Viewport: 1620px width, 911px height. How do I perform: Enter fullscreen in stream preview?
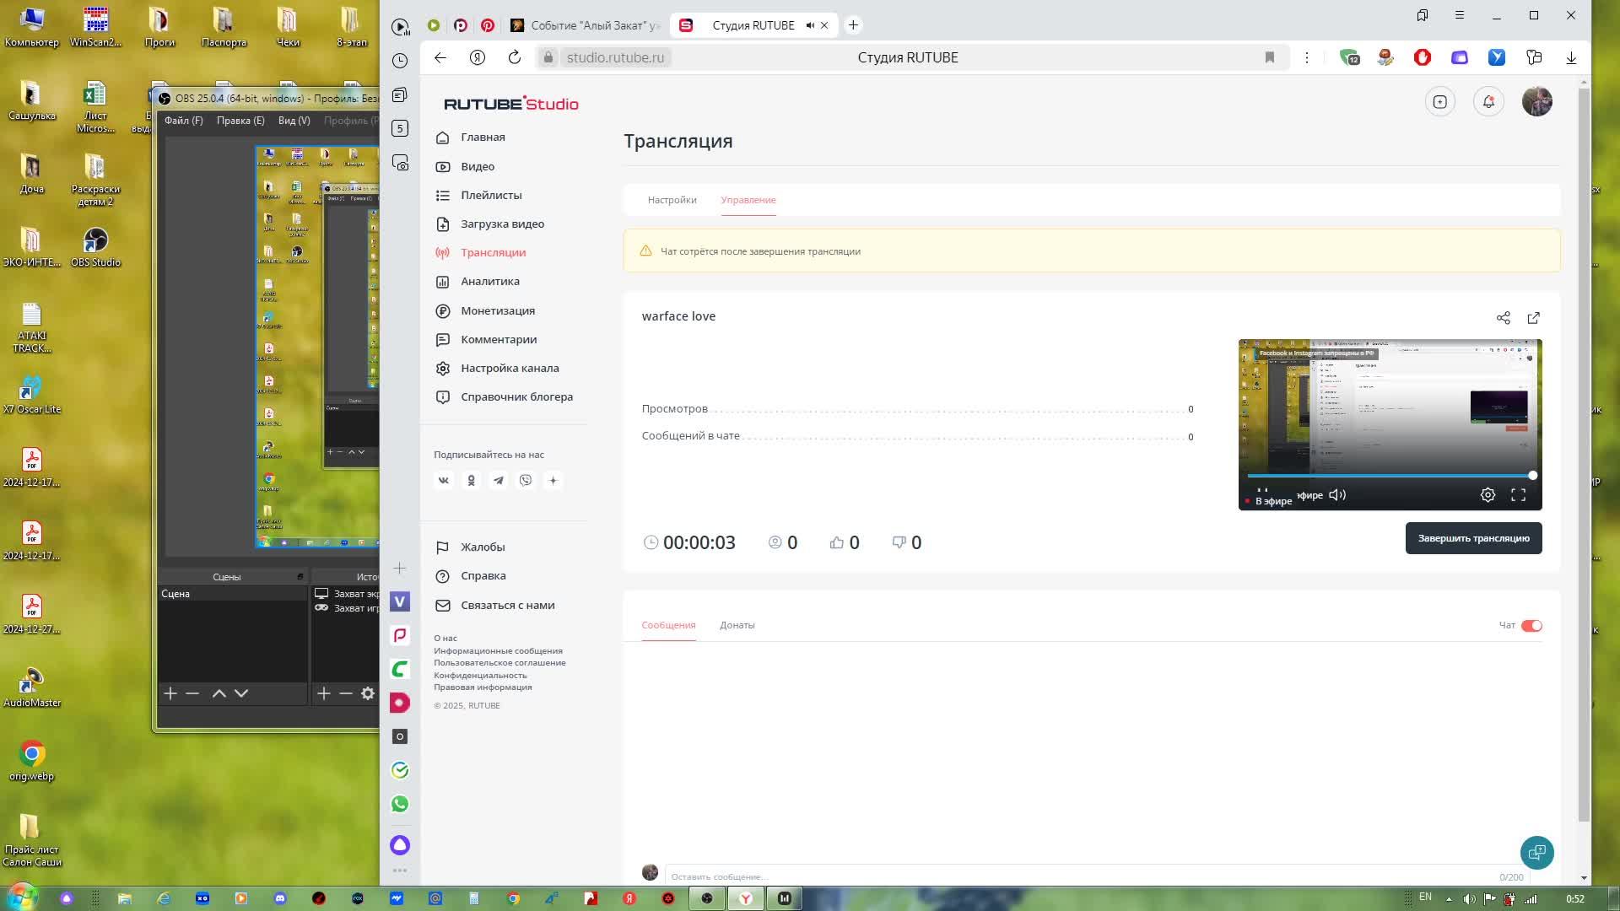coord(1518,495)
